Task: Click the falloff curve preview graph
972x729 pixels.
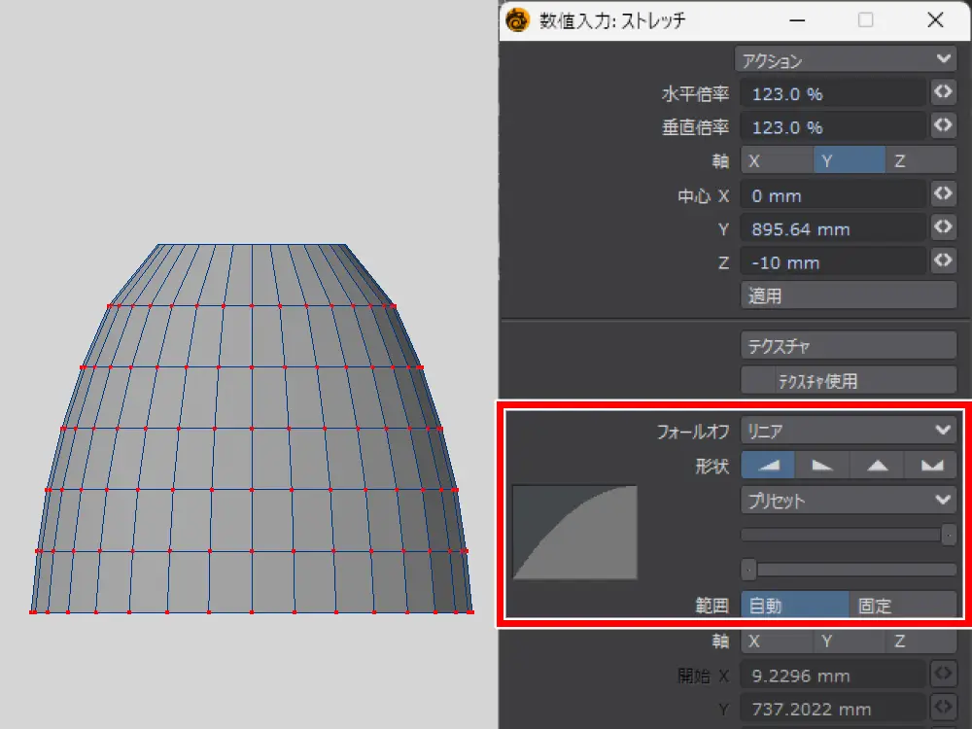Action: point(574,532)
